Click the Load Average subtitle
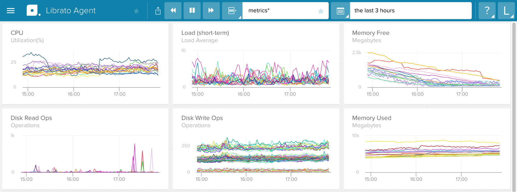This screenshot has height=192, width=517. [x=199, y=40]
